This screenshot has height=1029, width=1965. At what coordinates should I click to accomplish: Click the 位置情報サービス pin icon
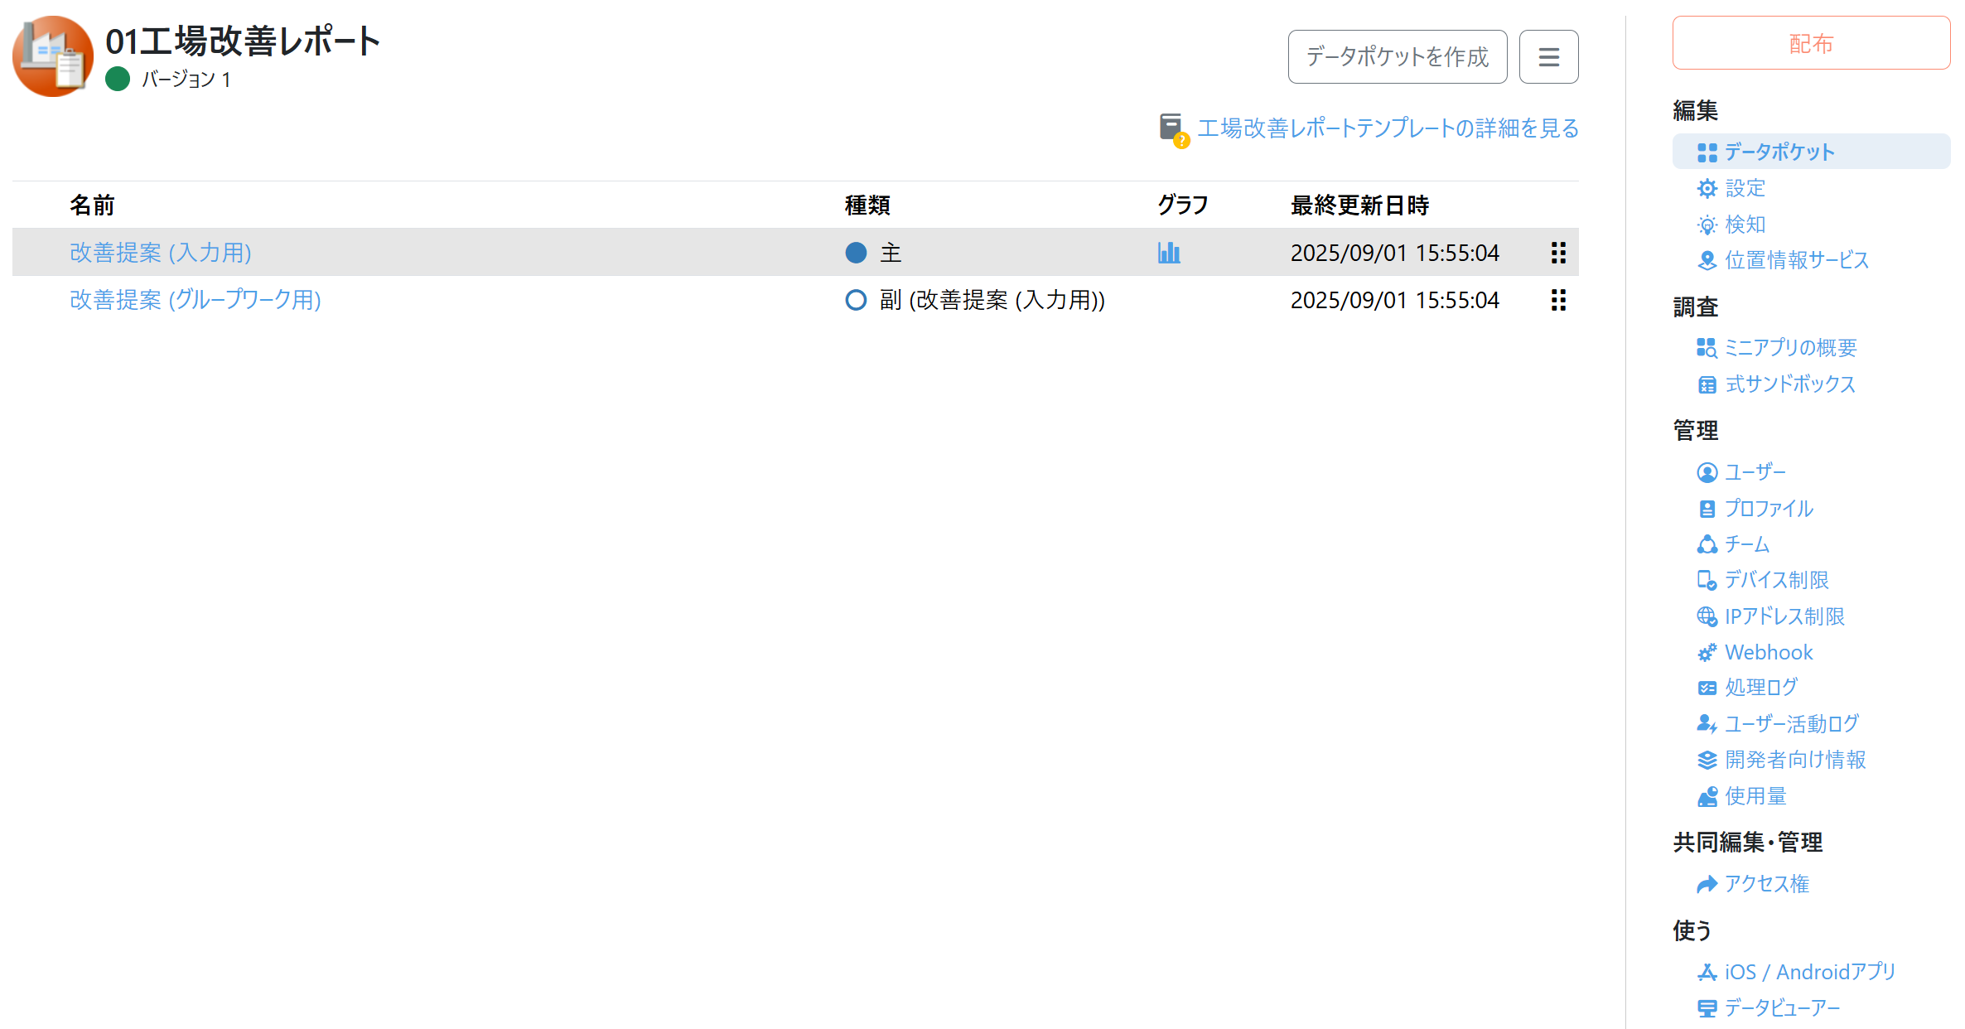click(x=1707, y=260)
